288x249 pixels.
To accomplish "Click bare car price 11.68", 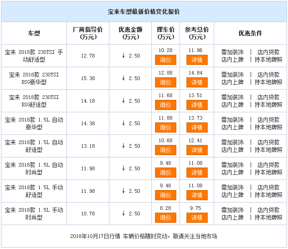I will [x=166, y=95].
